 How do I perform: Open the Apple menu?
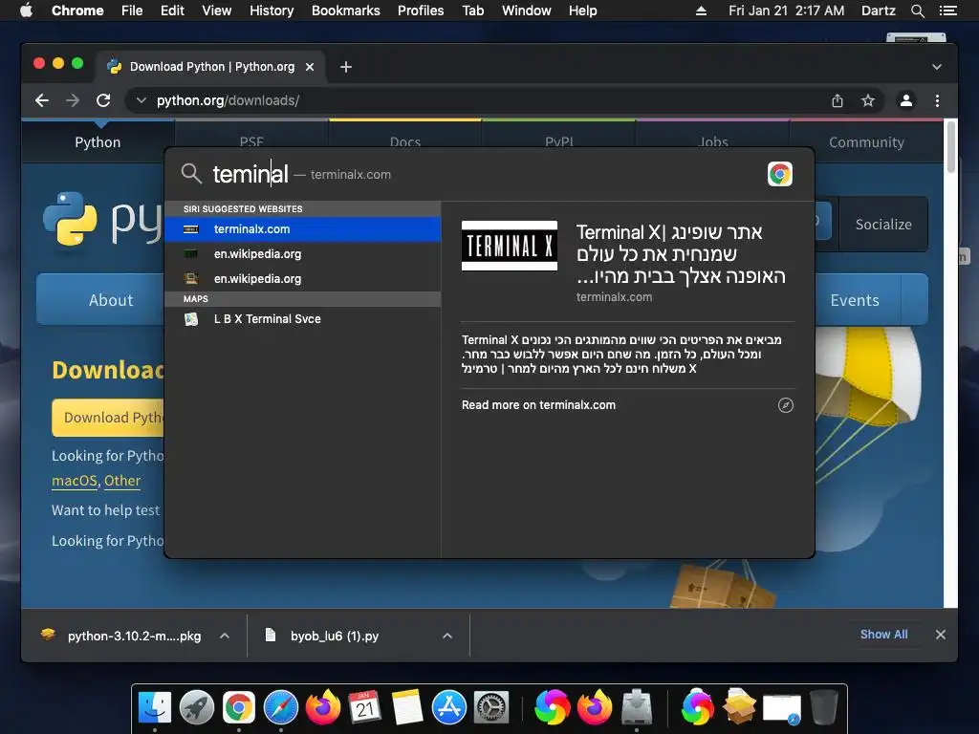(x=26, y=11)
